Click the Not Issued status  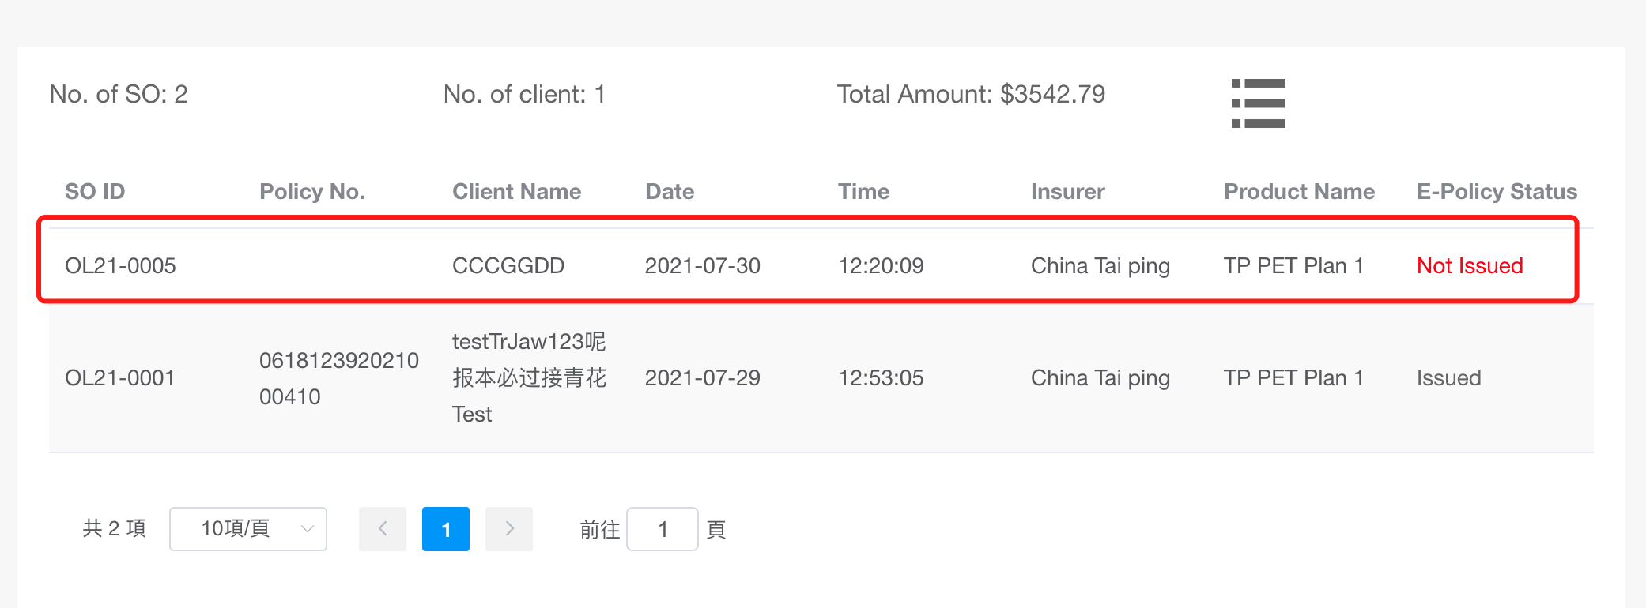[x=1470, y=266]
